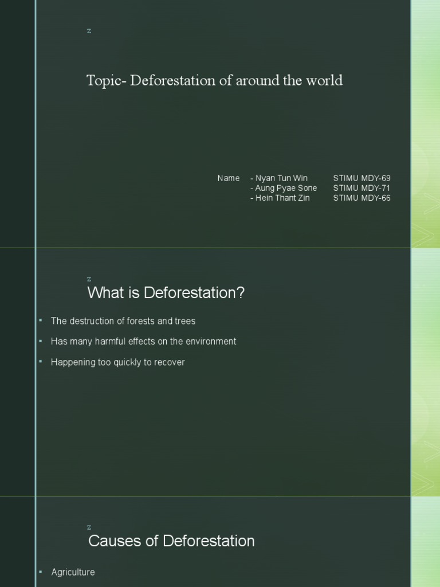Select the bullet 'The destruction of forests and trees'
Image resolution: width=440 pixels, height=587 pixels.
123,321
